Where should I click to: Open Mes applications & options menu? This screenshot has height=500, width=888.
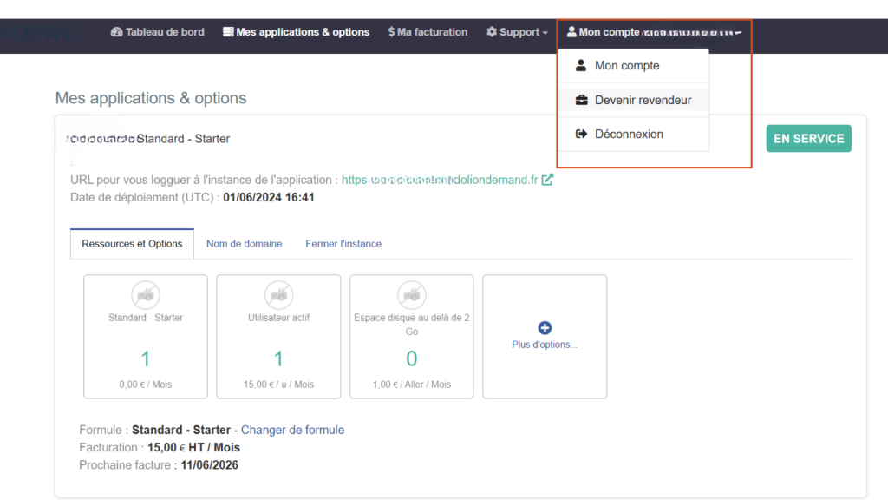(296, 32)
